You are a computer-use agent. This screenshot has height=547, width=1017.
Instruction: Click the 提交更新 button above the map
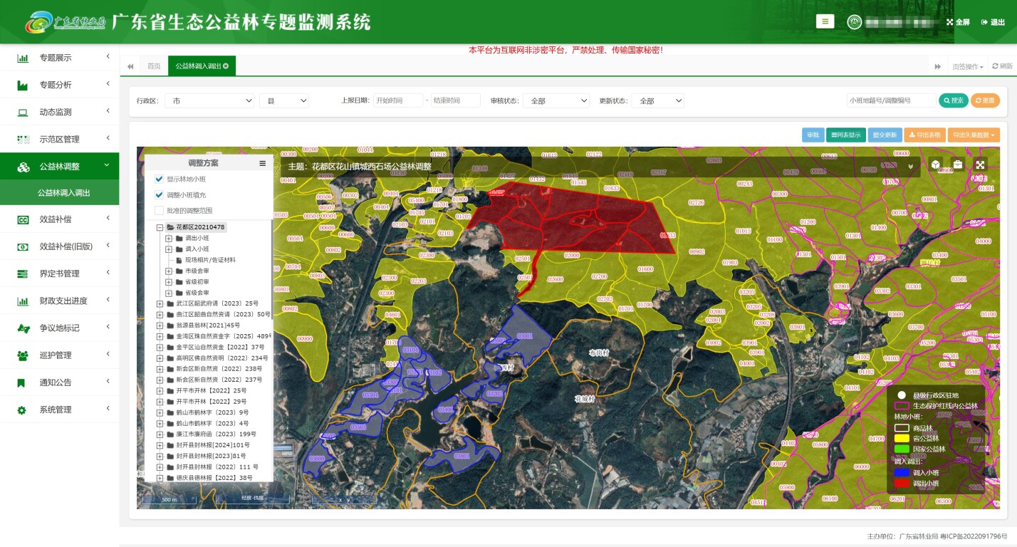coord(885,135)
